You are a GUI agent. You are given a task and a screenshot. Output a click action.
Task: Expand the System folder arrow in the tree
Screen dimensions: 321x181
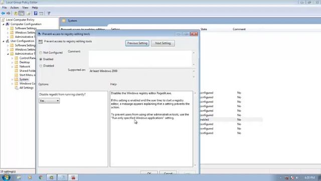[12, 79]
